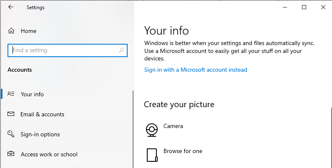Click the main pane vertical scrollbar
The image size is (332, 168).
331,138
